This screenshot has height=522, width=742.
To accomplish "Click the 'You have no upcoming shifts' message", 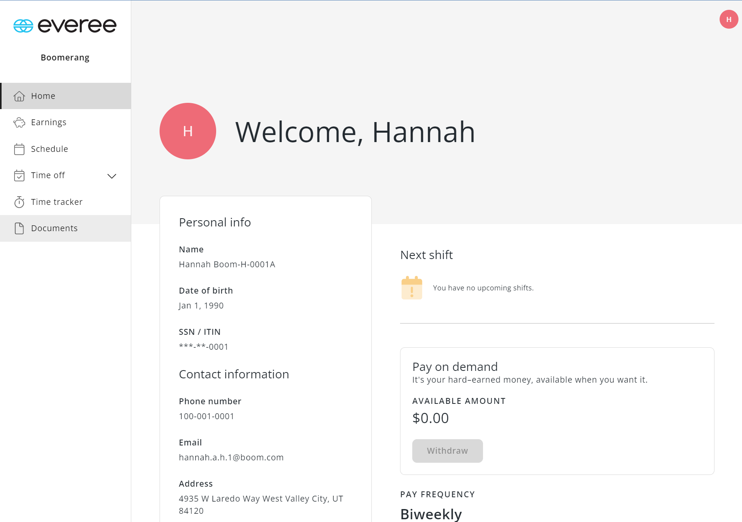I will point(483,288).
